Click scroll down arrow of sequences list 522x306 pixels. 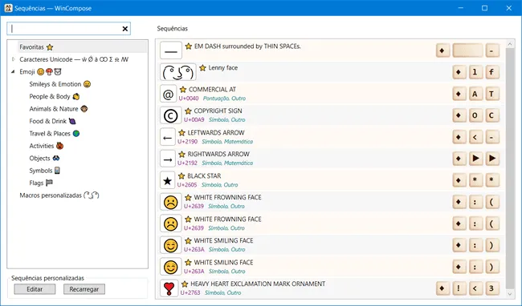tap(510, 294)
